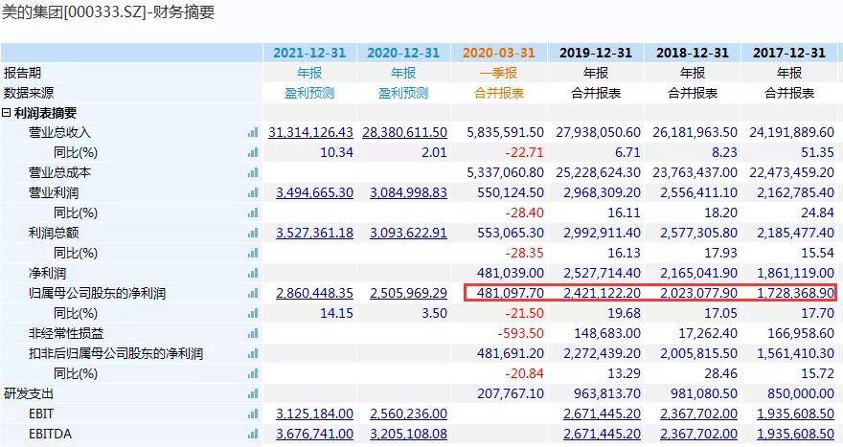Viewport: 843px width, 447px height.
Task: Select parent net profit cell 481,097.70
Action: pyautogui.click(x=511, y=293)
